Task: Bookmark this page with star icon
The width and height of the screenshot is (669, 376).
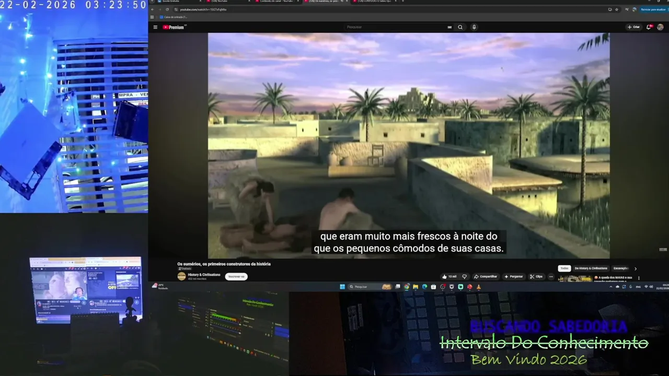Action: (x=617, y=9)
